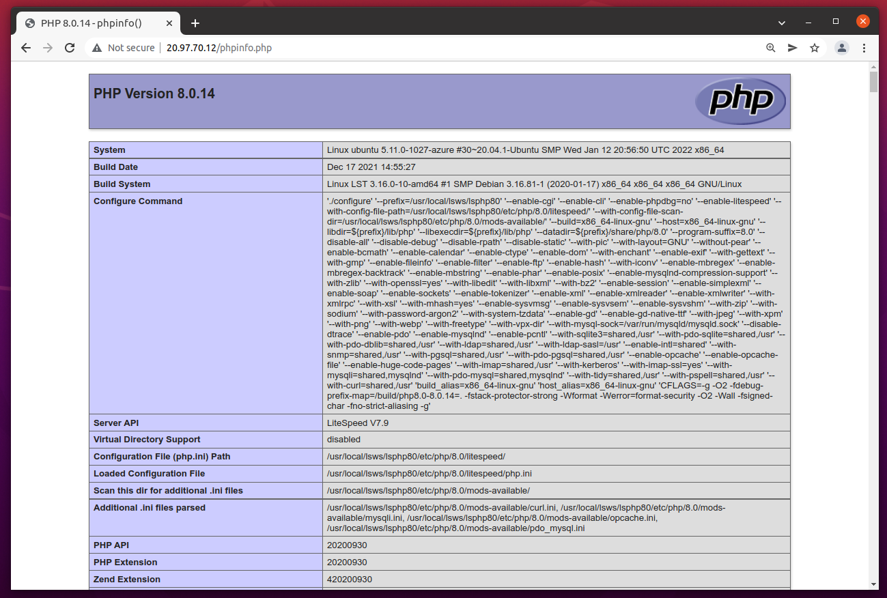The height and width of the screenshot is (598, 887).
Task: Bookmark this page with the star
Action: (815, 48)
